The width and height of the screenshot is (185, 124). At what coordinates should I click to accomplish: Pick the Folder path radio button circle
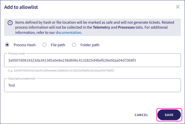[x=74, y=45]
